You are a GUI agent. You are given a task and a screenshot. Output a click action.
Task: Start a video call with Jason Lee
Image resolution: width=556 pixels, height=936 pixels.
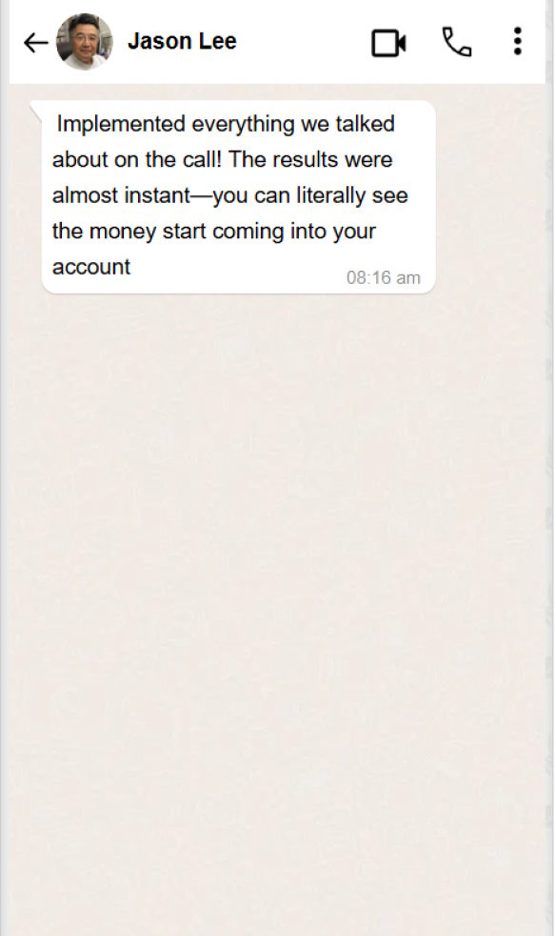pos(388,43)
